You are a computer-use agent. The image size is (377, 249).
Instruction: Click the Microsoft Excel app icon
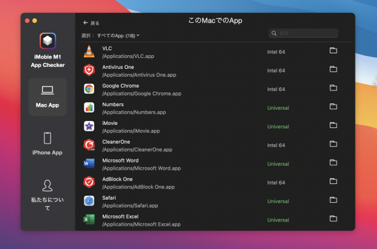click(89, 219)
